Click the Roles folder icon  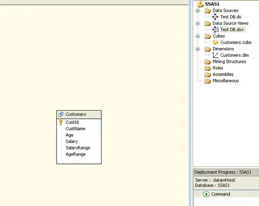[208, 68]
